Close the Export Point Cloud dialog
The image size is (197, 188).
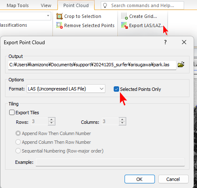click(184, 42)
